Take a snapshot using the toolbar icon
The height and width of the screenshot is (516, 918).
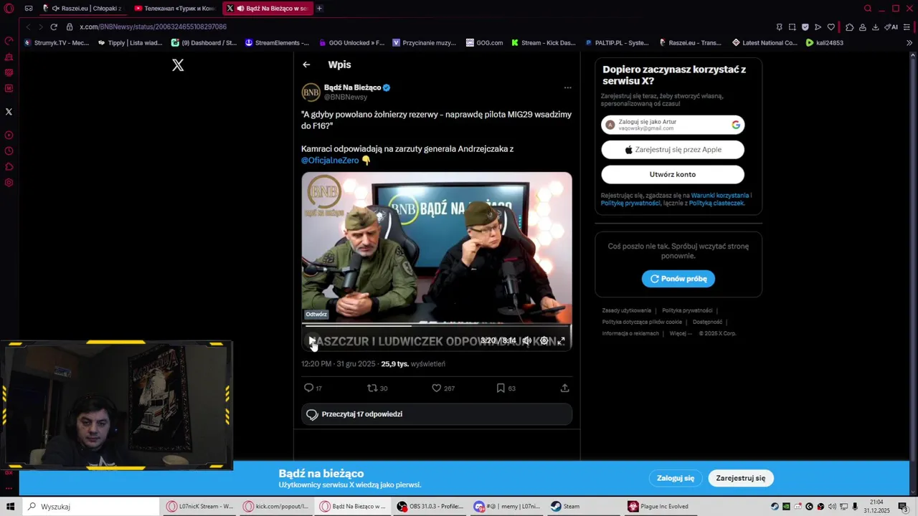[792, 27]
